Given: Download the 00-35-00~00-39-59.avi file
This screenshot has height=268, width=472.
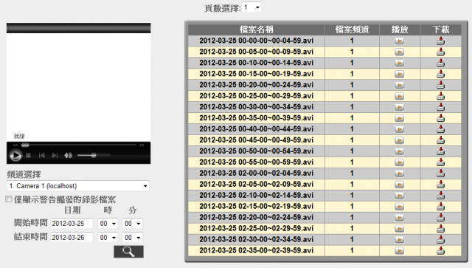Looking at the screenshot, I should 440,118.
